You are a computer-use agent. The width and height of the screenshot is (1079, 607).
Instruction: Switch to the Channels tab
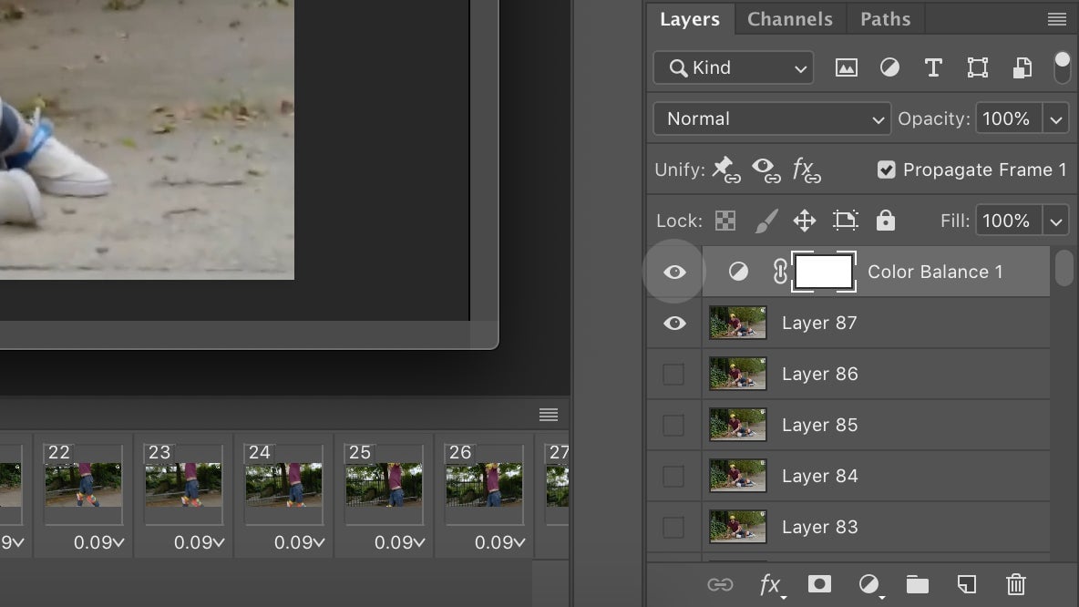[789, 19]
